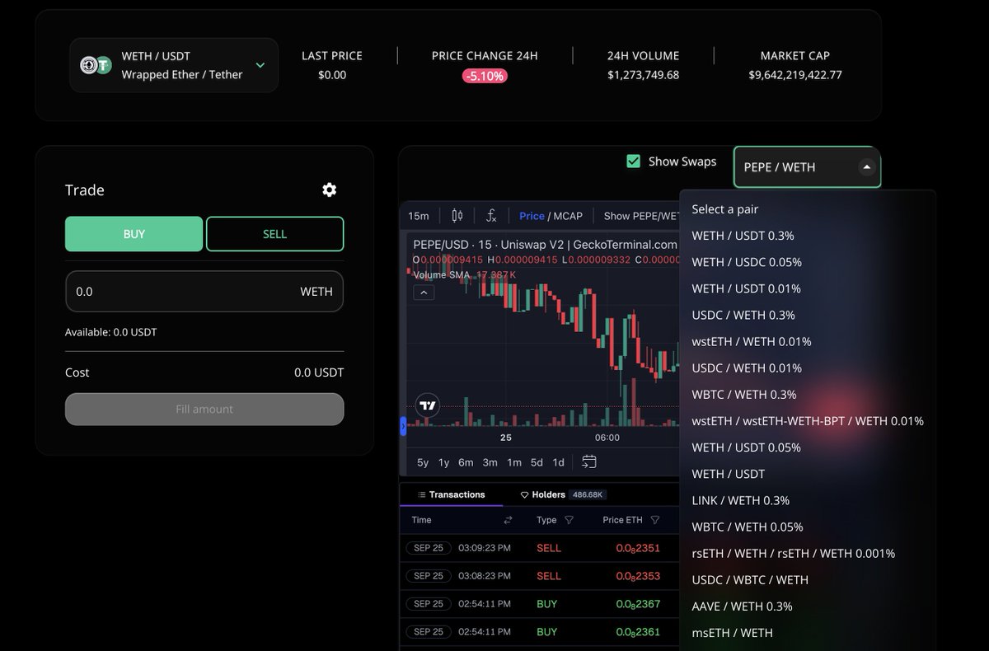Click Available: 0.0 USDT balance text
Image resolution: width=989 pixels, height=651 pixels.
click(110, 333)
